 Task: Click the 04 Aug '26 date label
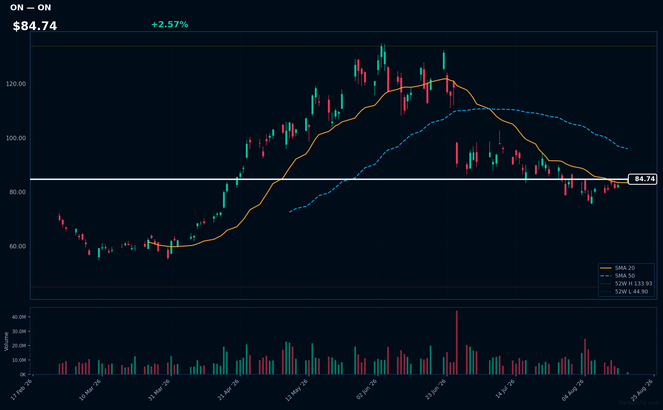pos(573,390)
